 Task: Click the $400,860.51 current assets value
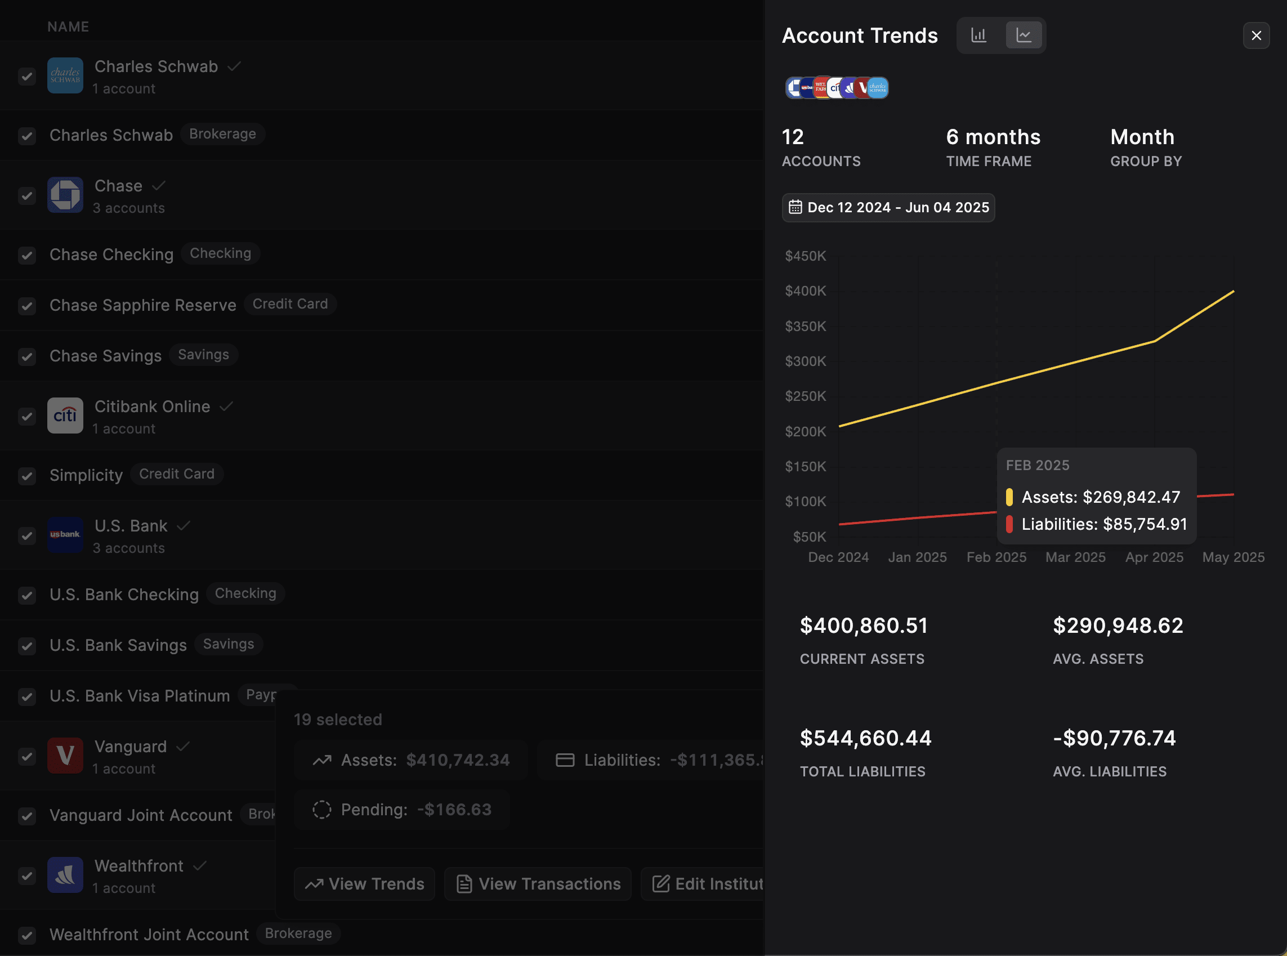click(x=864, y=626)
